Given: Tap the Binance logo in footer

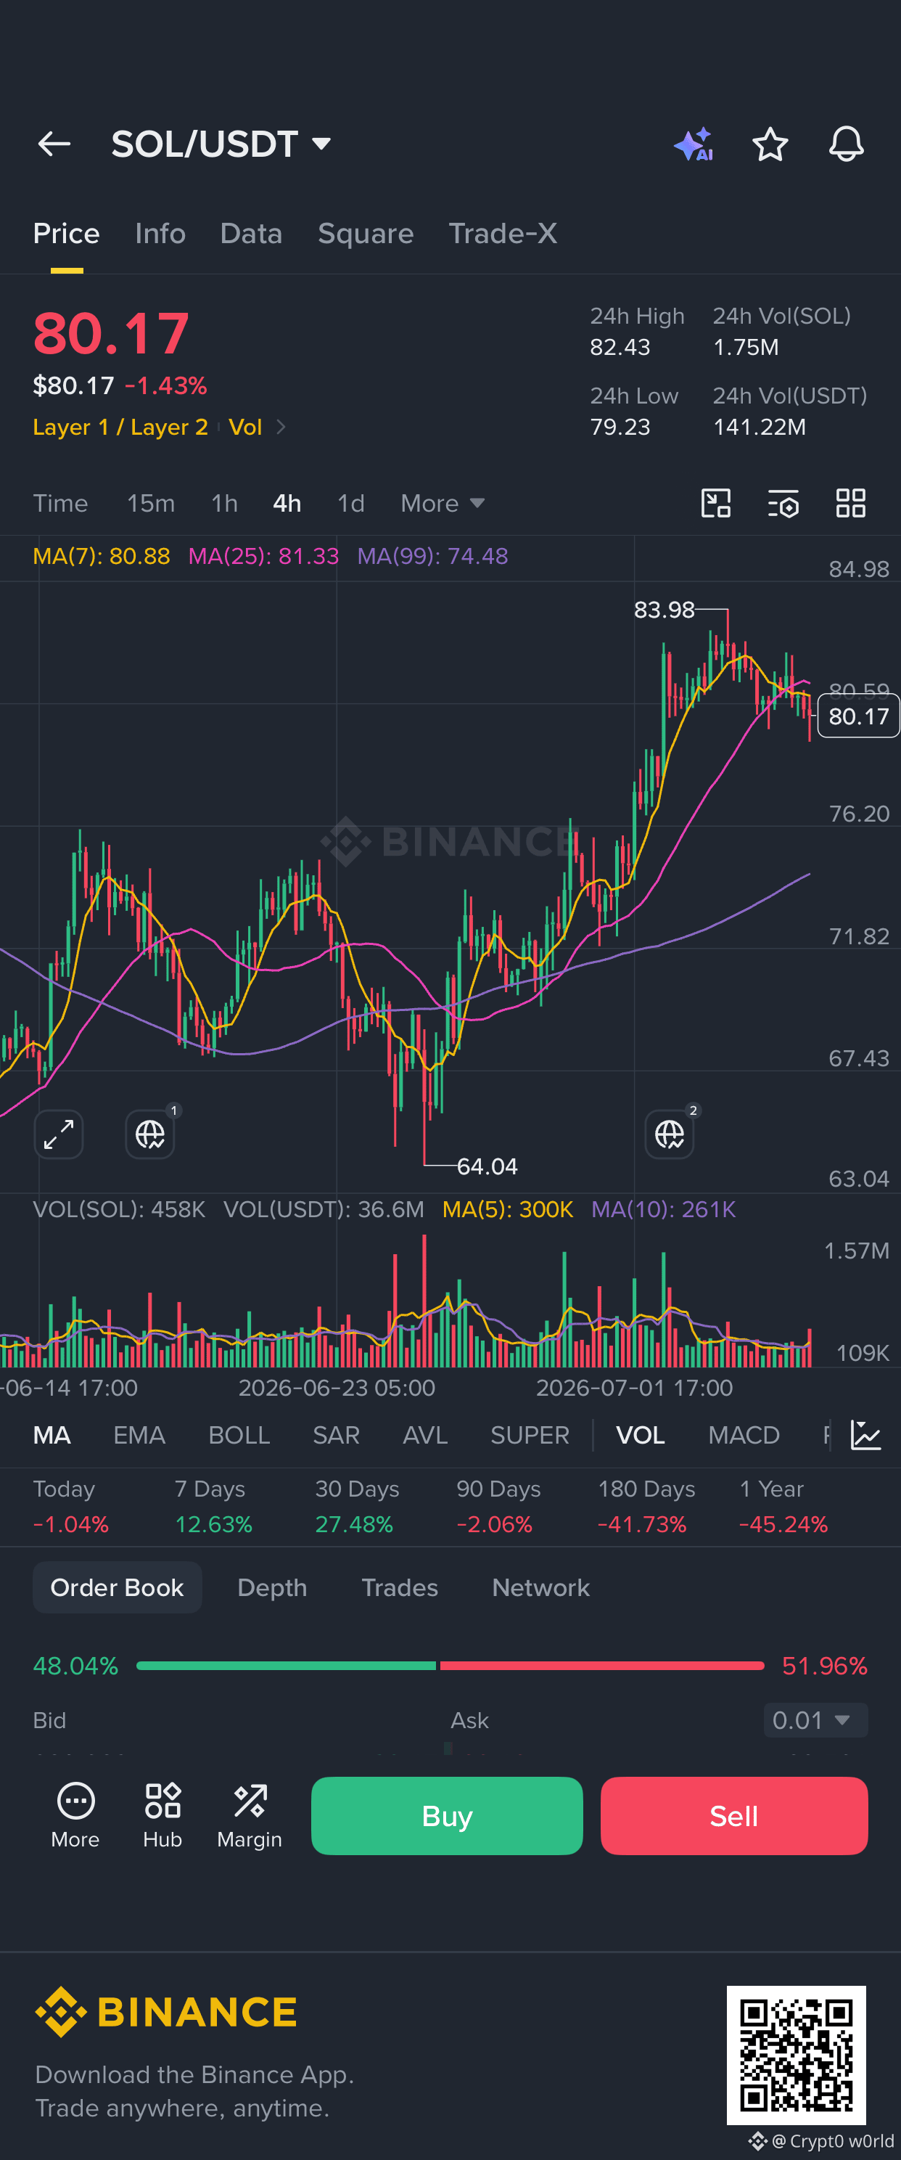Looking at the screenshot, I should [x=166, y=2012].
